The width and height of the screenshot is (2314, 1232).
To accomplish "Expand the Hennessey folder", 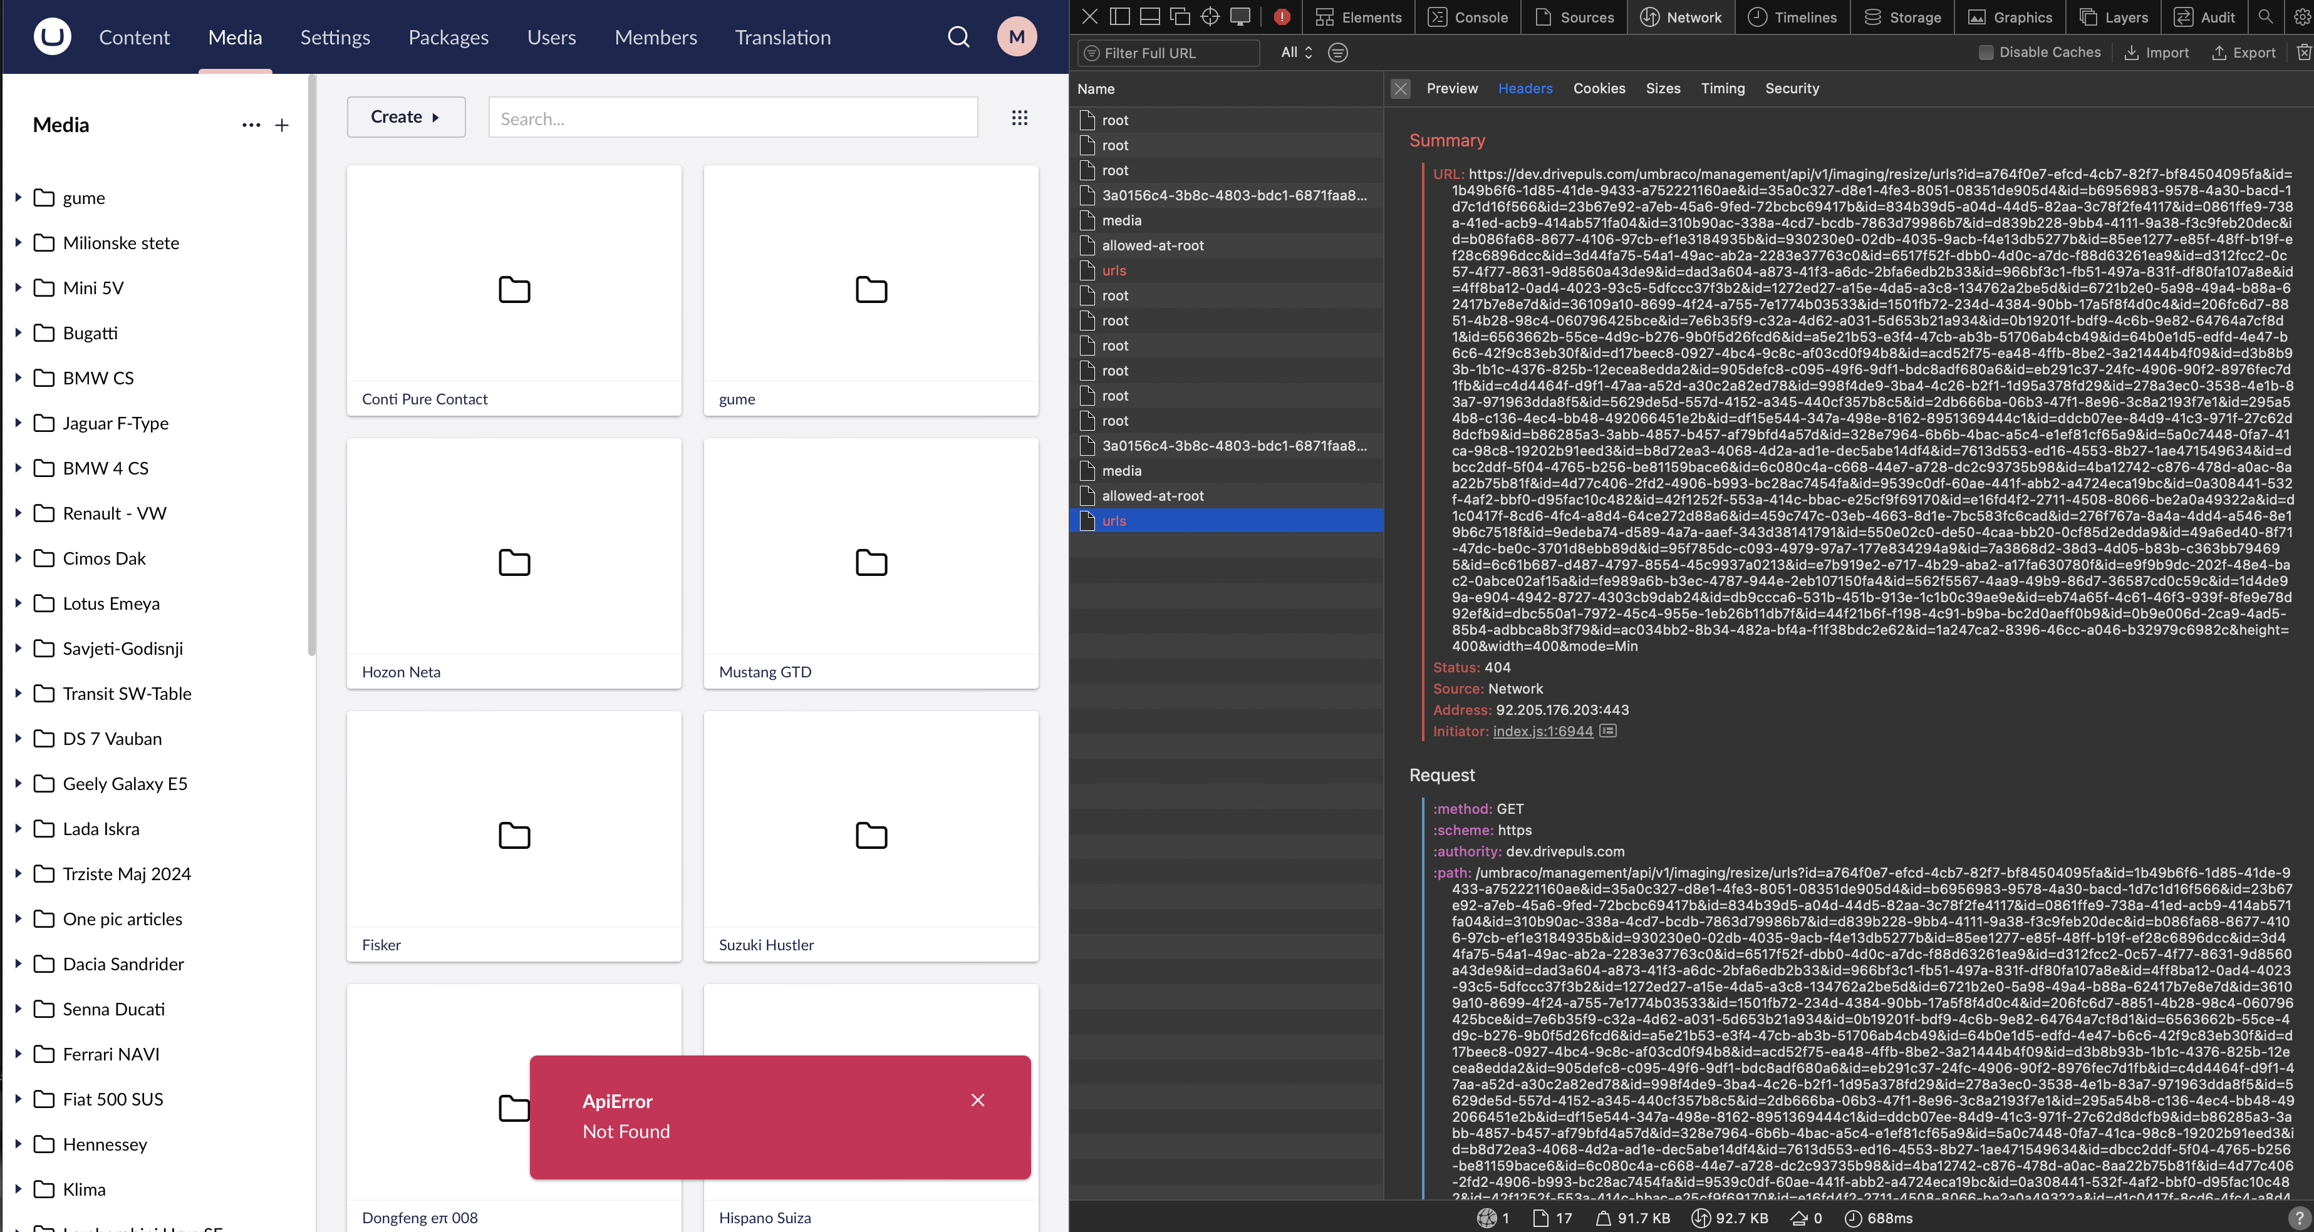I will [x=18, y=1143].
